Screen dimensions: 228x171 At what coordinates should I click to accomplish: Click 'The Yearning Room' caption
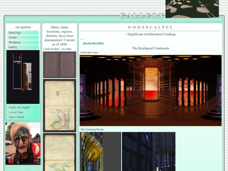click(92, 129)
